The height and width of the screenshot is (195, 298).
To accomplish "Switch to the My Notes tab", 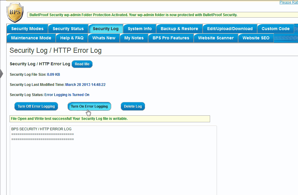I will (x=134, y=38).
